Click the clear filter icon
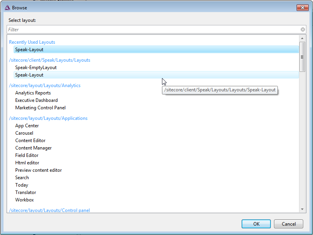Screen dimensions: 313x235 [x=302, y=30]
